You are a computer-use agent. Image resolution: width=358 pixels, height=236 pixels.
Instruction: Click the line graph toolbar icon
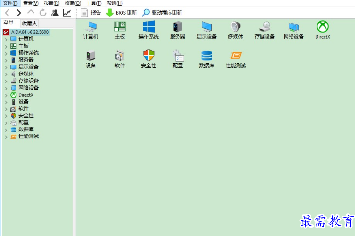click(x=67, y=13)
